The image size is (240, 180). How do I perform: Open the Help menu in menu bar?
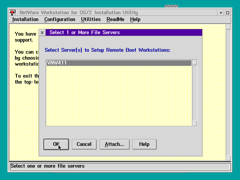click(135, 19)
